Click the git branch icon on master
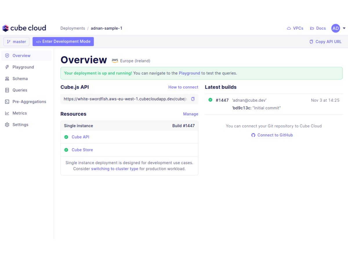The image size is (348, 261). click(9, 42)
